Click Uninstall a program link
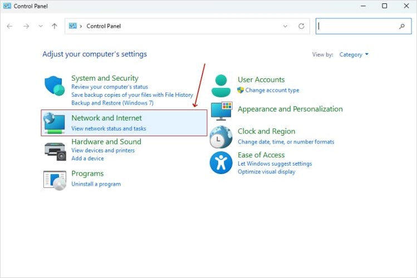This screenshot has height=278, width=417. coord(96,184)
